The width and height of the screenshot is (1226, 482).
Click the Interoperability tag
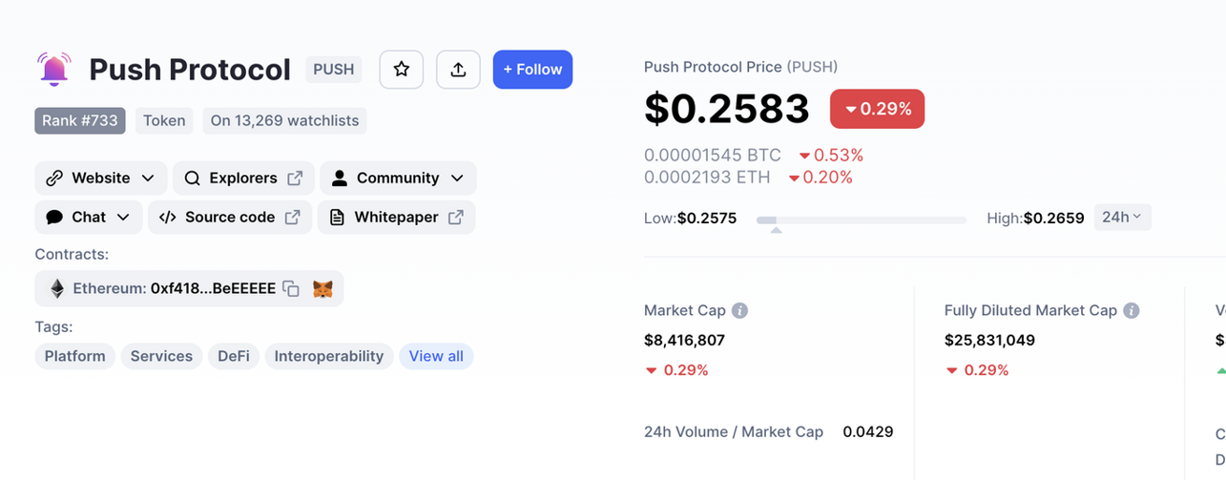click(329, 356)
